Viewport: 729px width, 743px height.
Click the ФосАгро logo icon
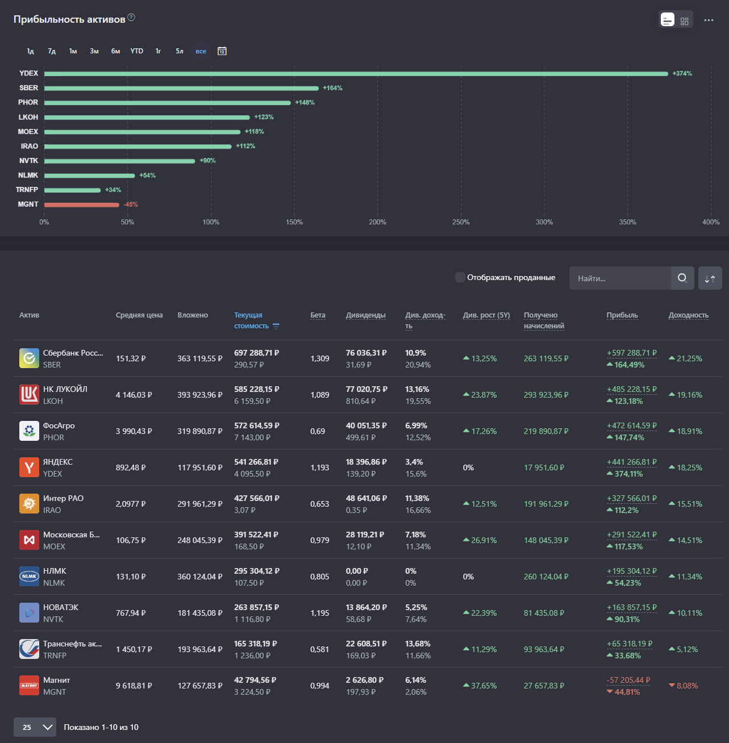(x=30, y=431)
